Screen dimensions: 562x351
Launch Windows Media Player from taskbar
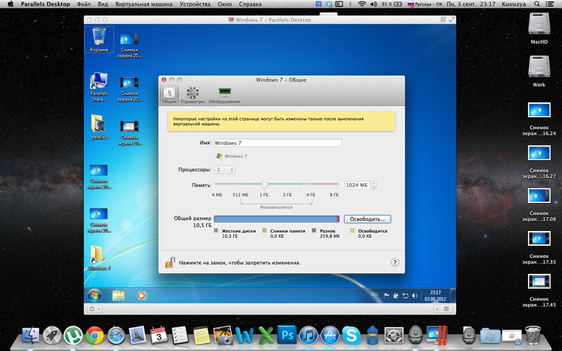142,296
